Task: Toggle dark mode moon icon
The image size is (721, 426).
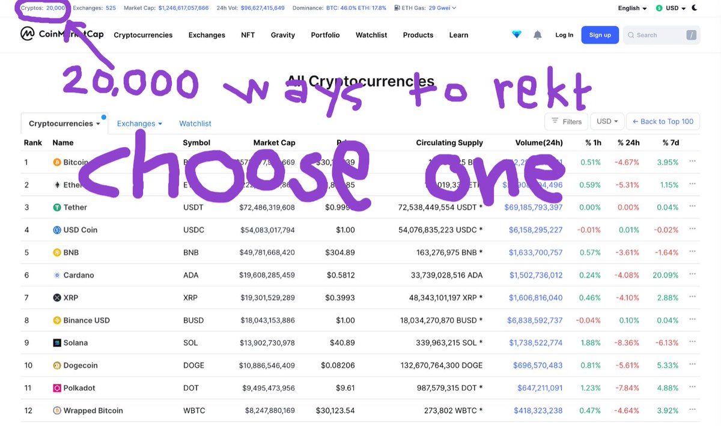Action: (x=695, y=8)
